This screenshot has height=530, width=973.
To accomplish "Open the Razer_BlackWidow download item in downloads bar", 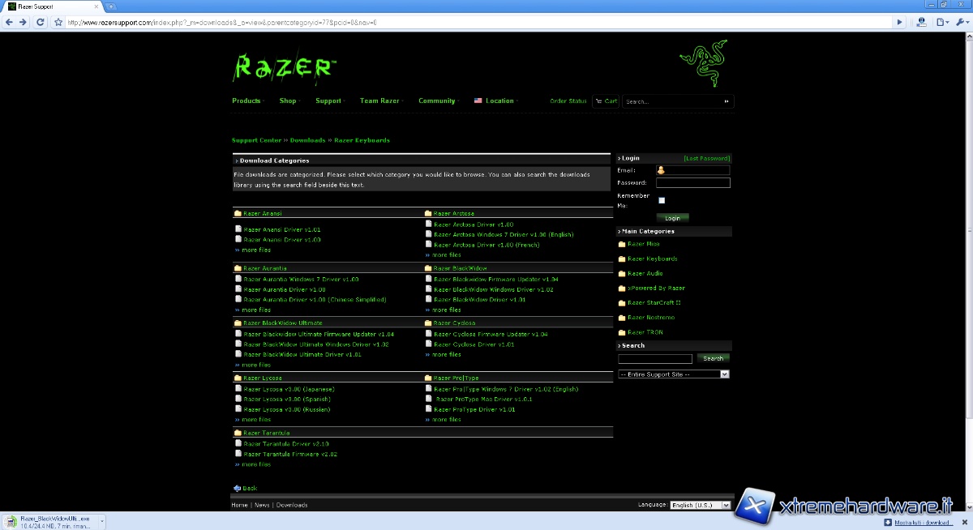I will pos(48,521).
